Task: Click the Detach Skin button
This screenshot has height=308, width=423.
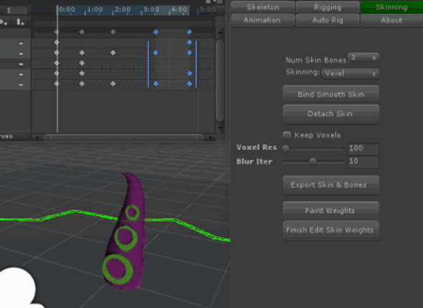Action: pos(331,114)
